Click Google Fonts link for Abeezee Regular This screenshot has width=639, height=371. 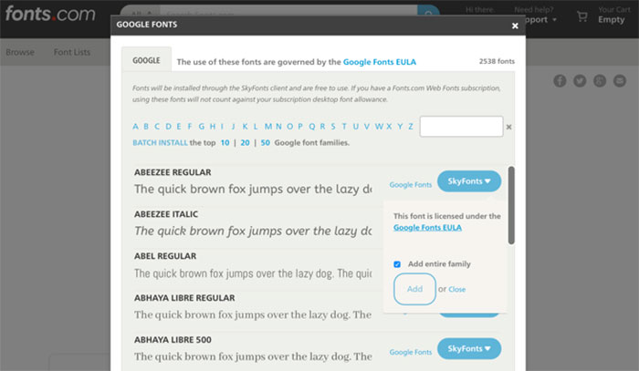click(x=411, y=185)
